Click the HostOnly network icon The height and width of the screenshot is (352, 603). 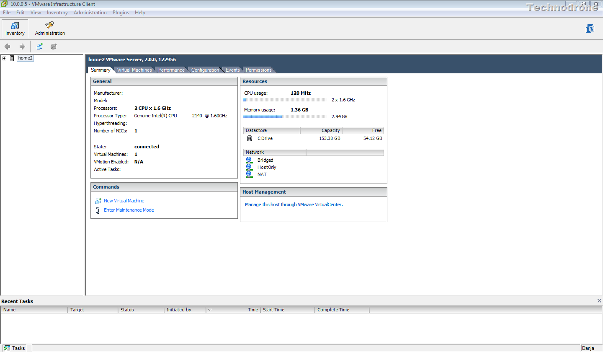[249, 167]
